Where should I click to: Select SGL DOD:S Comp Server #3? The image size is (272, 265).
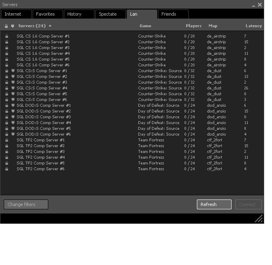coord(132,117)
